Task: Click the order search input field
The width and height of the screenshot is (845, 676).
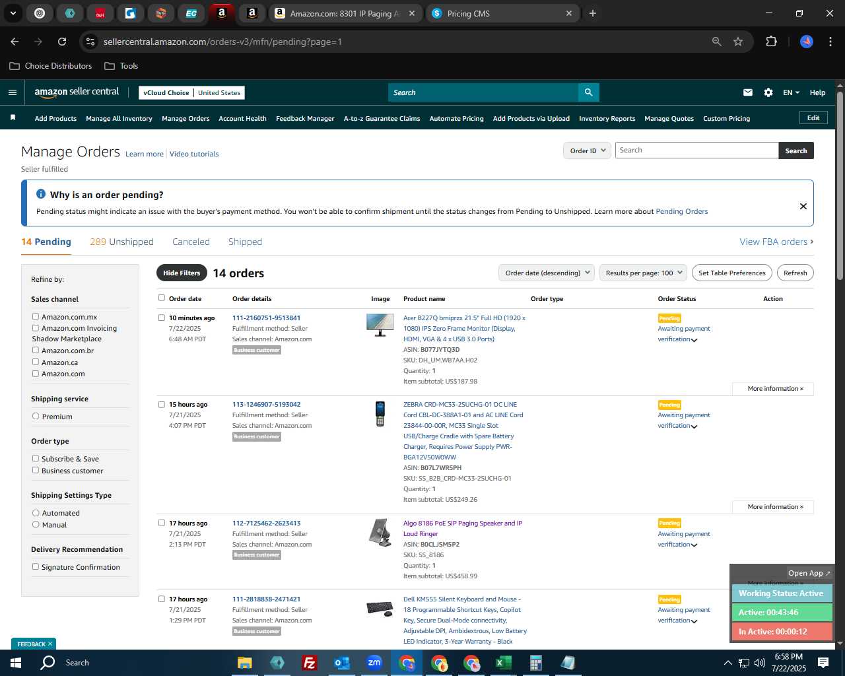Action: [x=696, y=151]
